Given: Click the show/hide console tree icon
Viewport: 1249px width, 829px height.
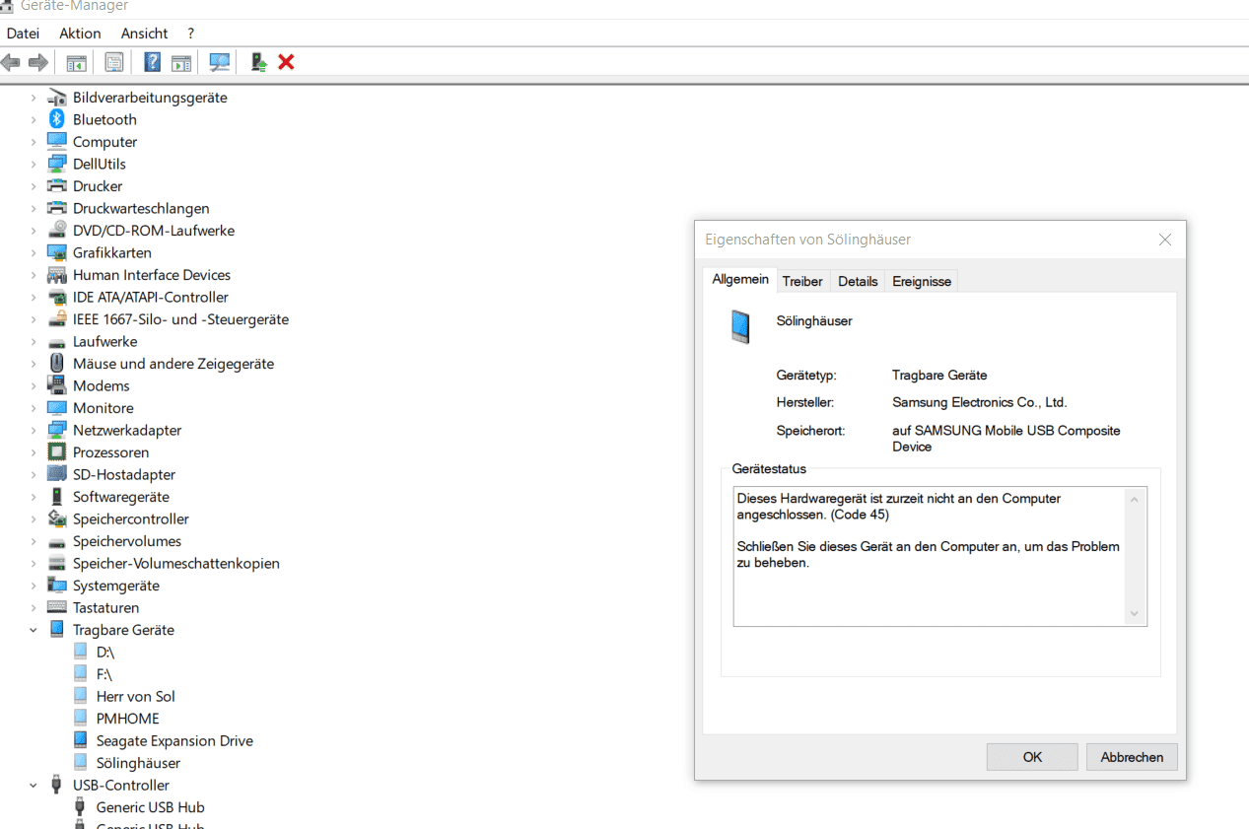Looking at the screenshot, I should (x=76, y=62).
